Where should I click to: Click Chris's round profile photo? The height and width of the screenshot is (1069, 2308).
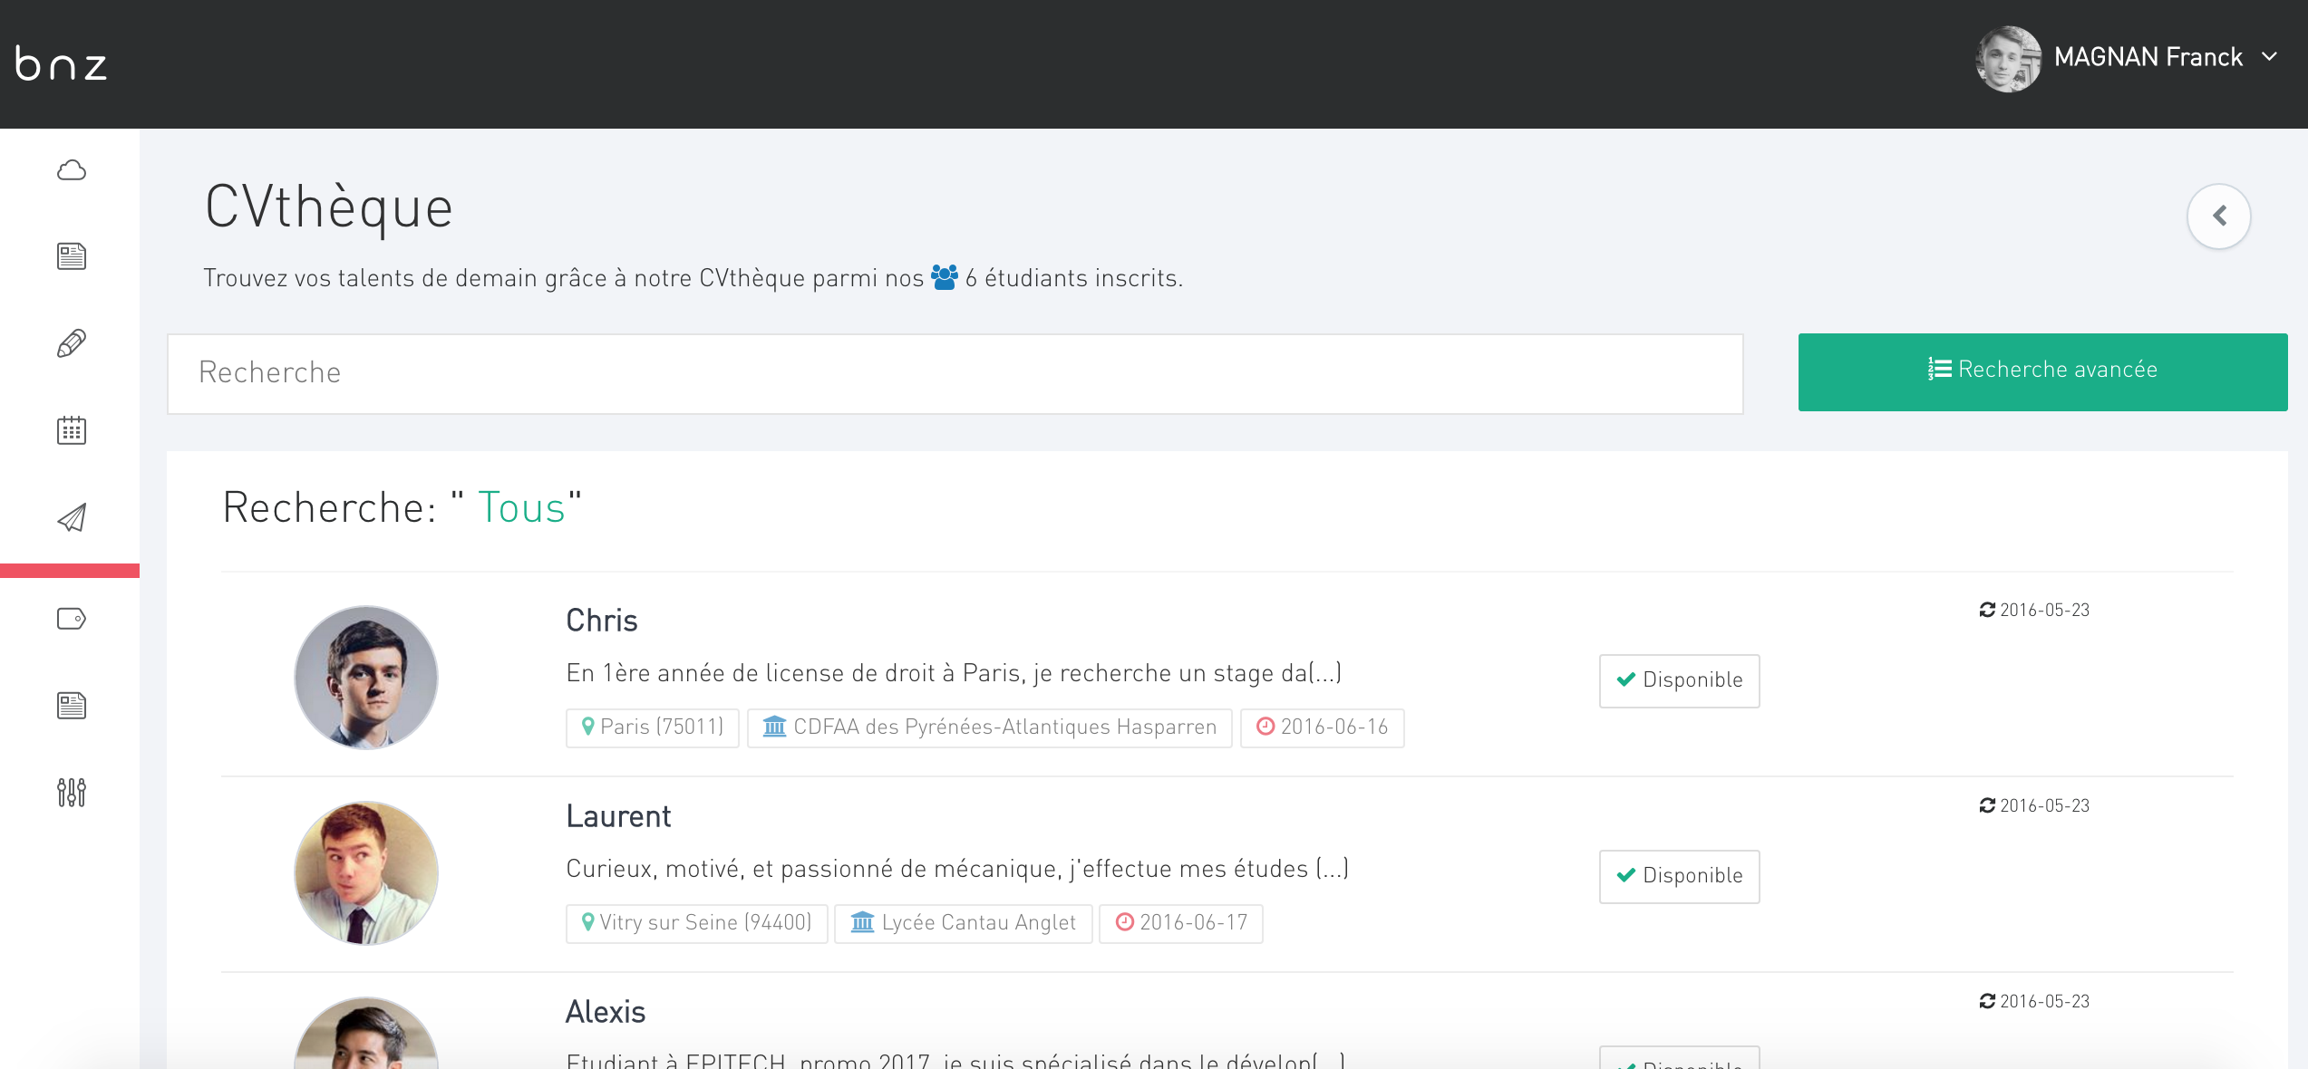click(x=366, y=677)
